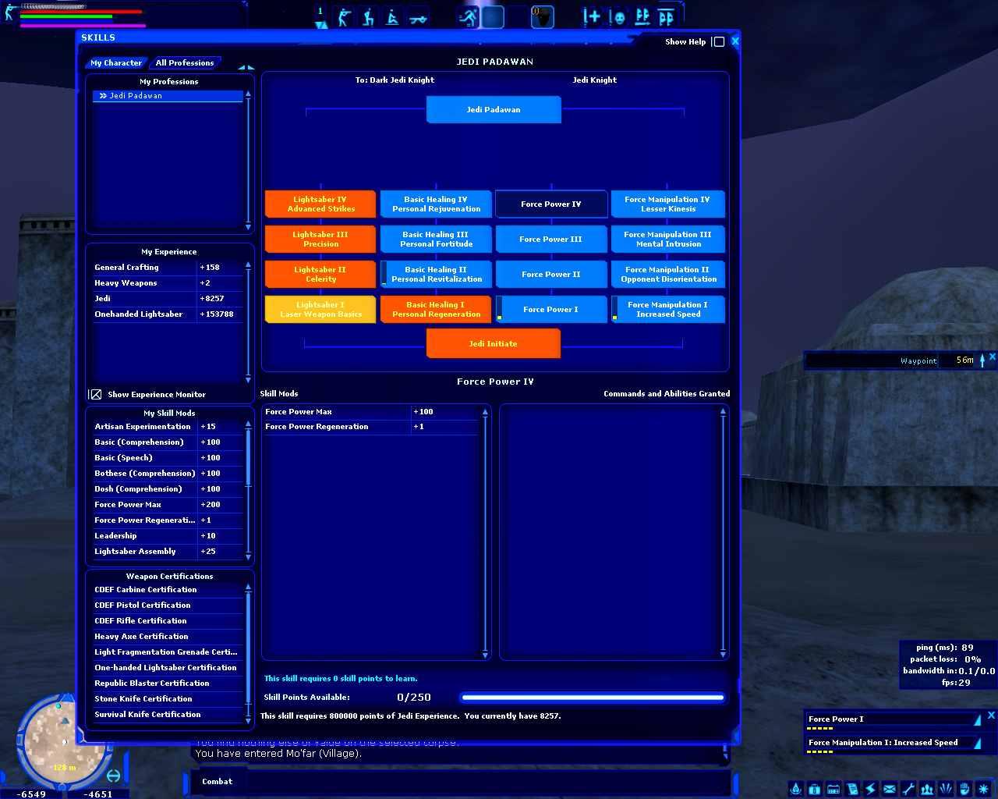Select Jedi Padawan in My Professions

(168, 96)
